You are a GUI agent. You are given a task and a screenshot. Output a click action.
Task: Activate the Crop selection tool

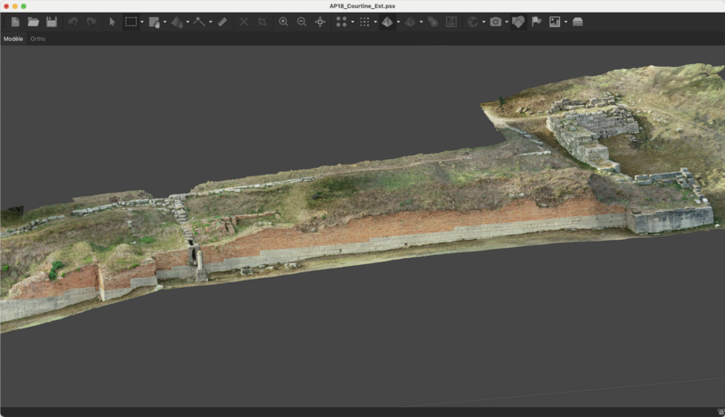262,22
